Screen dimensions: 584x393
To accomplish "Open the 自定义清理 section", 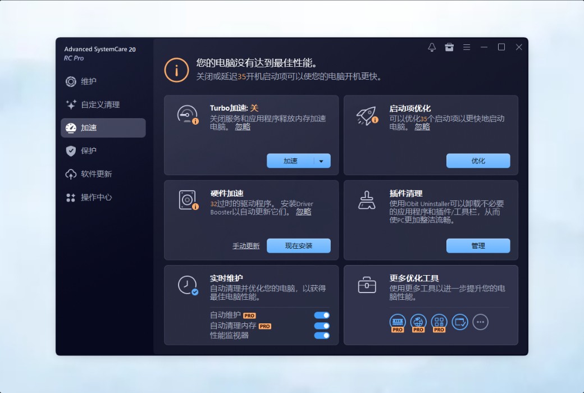I will [103, 104].
